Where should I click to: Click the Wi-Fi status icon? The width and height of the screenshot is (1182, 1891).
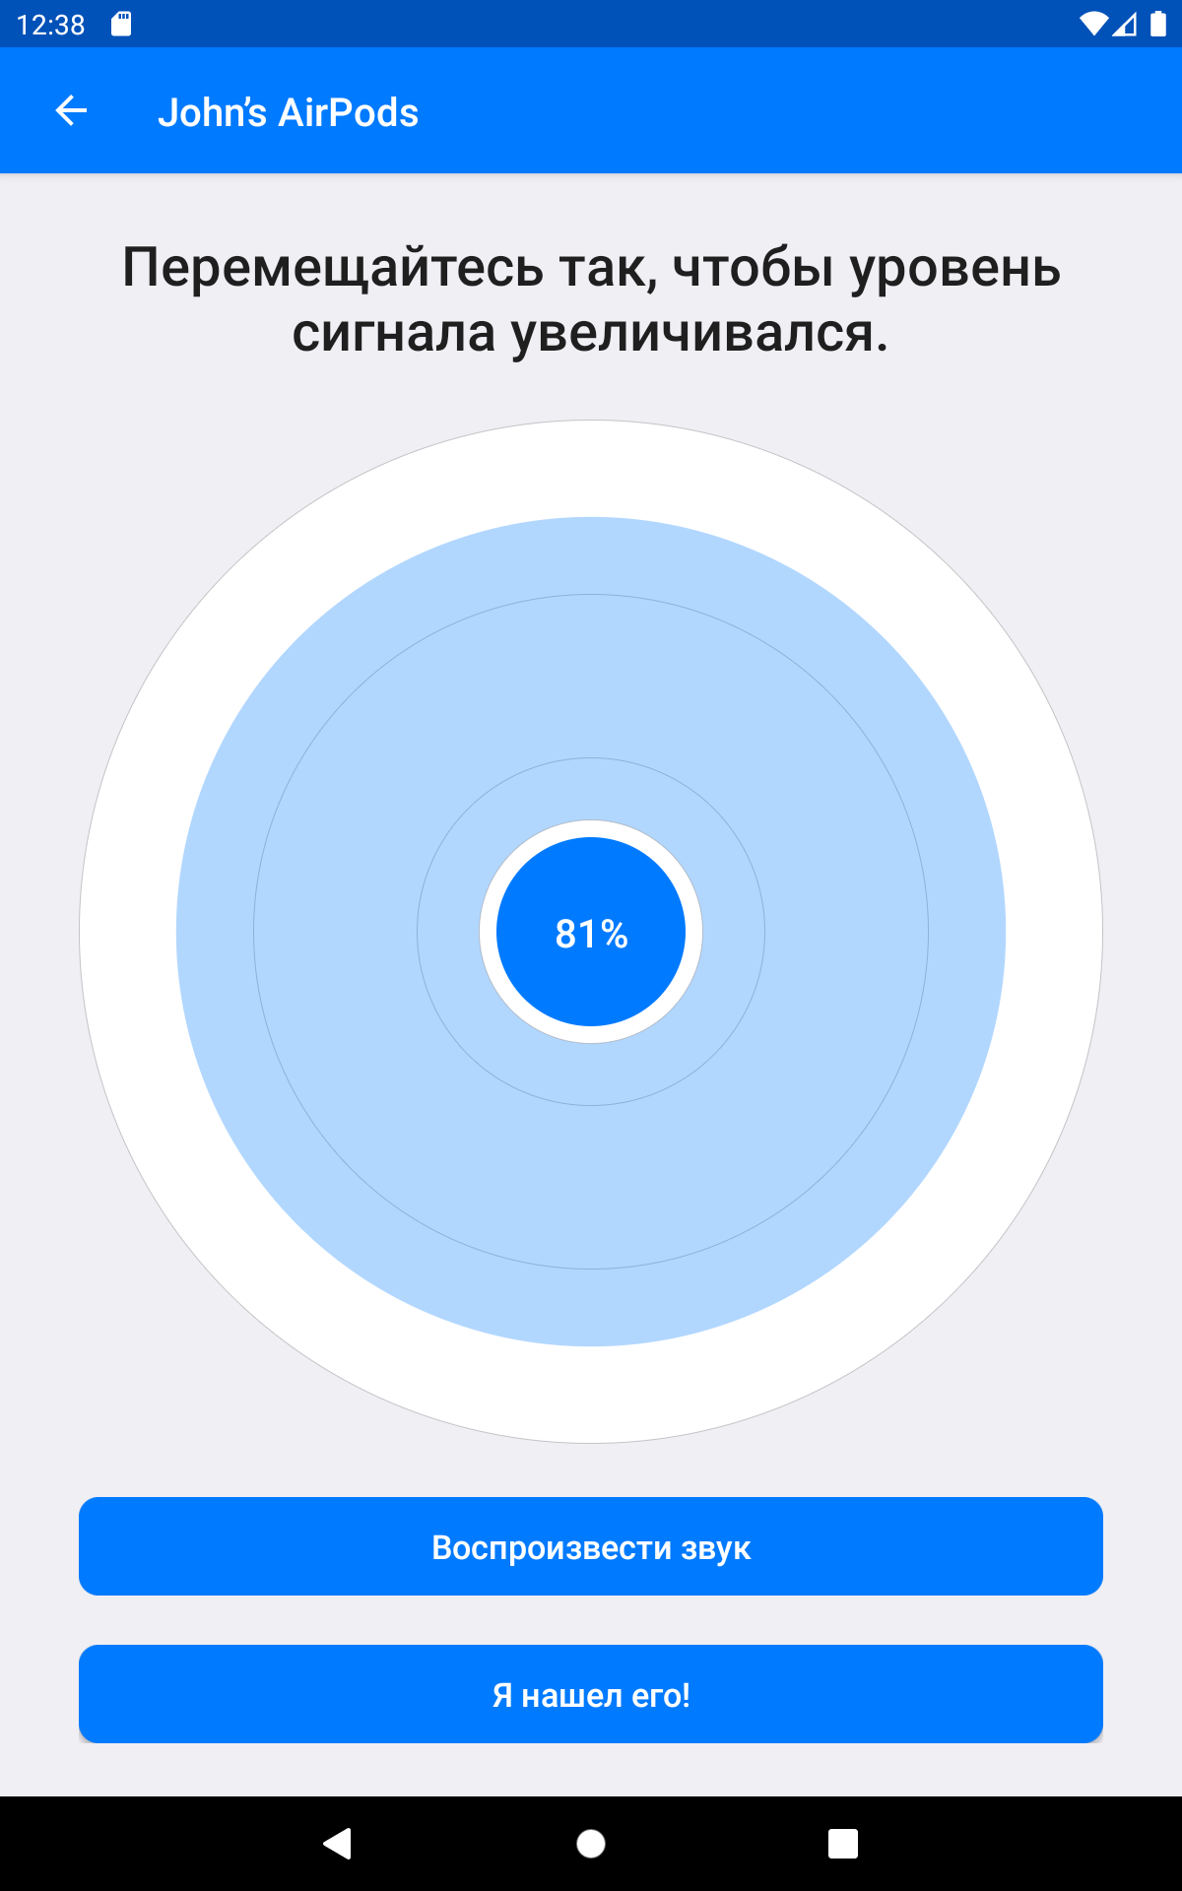coord(1093,24)
